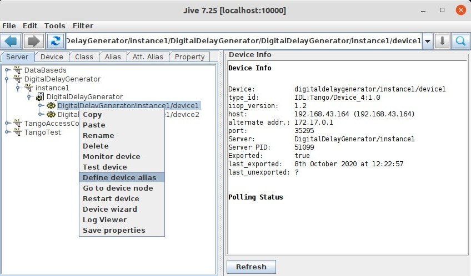Click the TangoAccessControl server icon
The image size is (471, 276).
coord(18,123)
